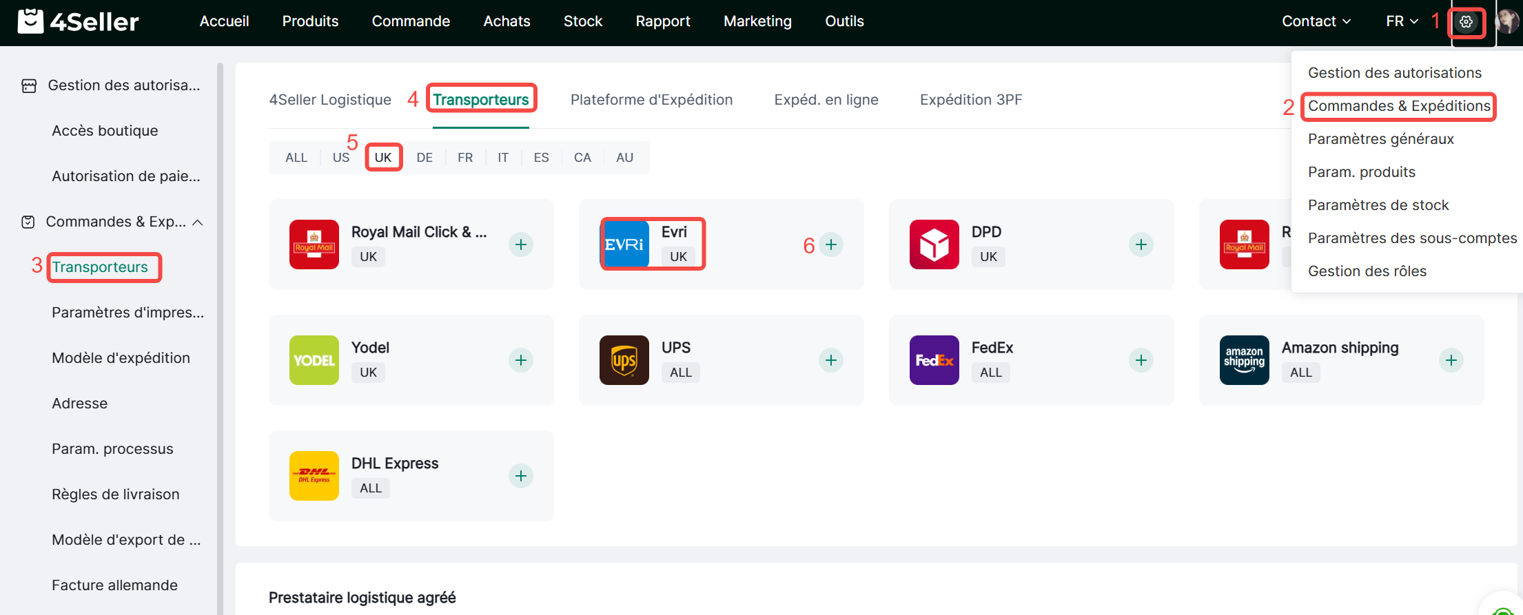The image size is (1523, 615).
Task: Open Modèle d'expédition in sidebar
Action: (121, 358)
